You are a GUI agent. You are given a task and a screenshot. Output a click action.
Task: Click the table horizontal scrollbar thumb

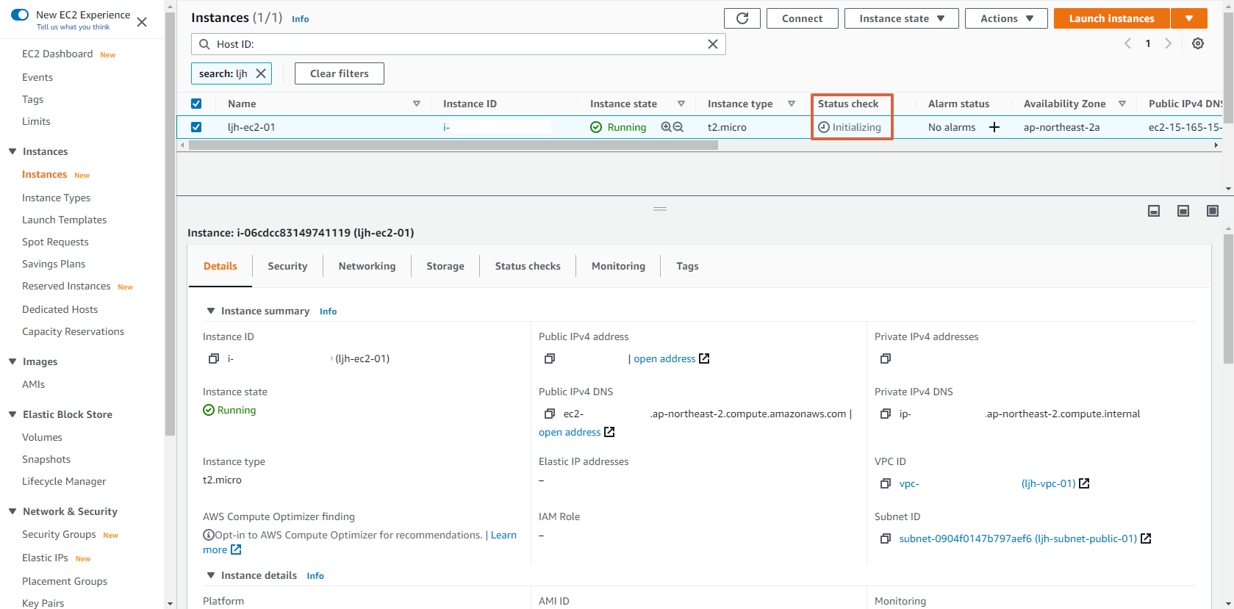click(453, 145)
